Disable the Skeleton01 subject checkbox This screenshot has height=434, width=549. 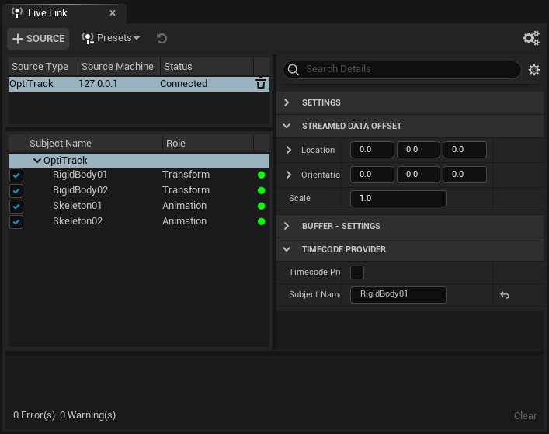click(17, 207)
